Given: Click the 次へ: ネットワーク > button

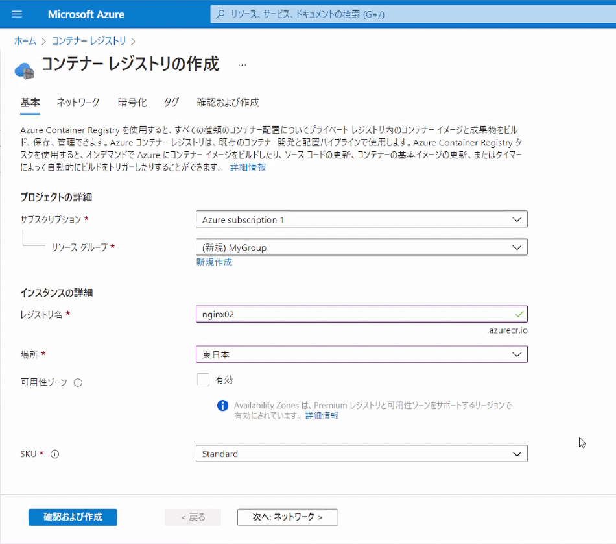Looking at the screenshot, I should (287, 517).
